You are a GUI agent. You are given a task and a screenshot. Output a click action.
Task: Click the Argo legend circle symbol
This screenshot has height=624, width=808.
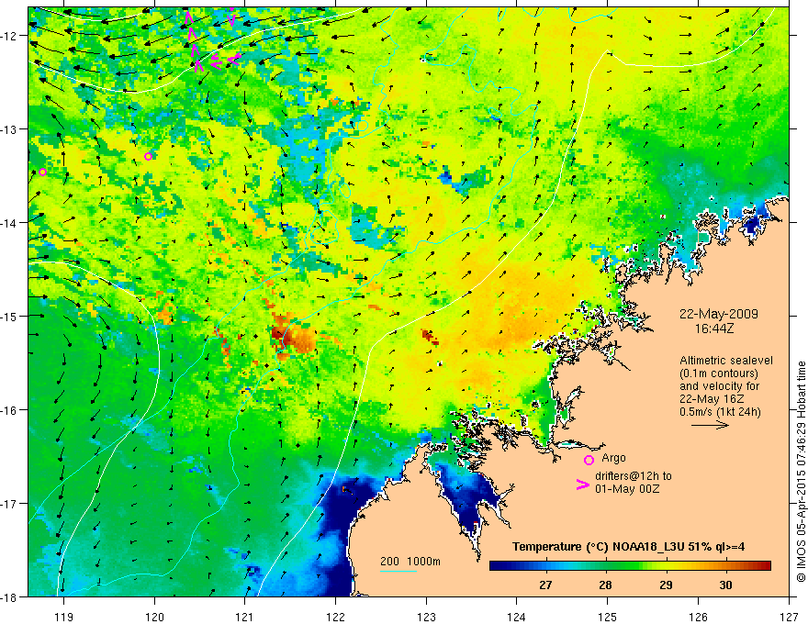pos(589,460)
